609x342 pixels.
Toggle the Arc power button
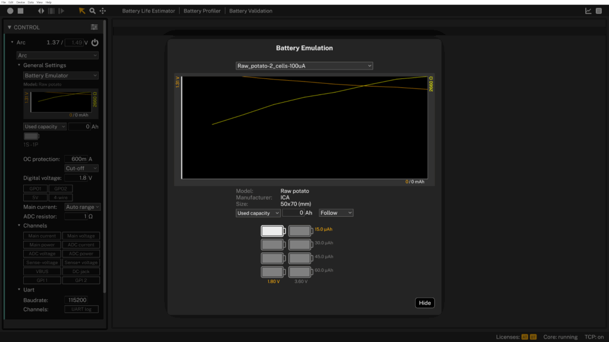pos(95,43)
